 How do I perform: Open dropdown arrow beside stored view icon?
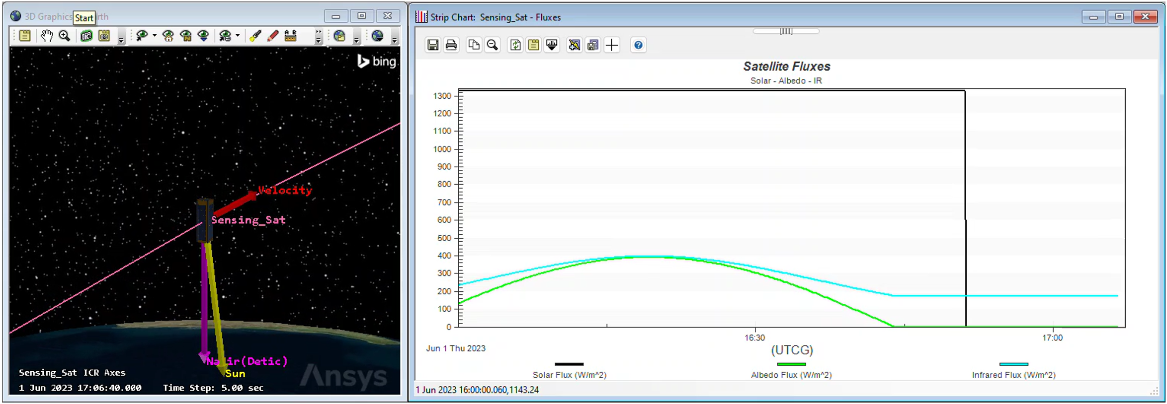238,36
